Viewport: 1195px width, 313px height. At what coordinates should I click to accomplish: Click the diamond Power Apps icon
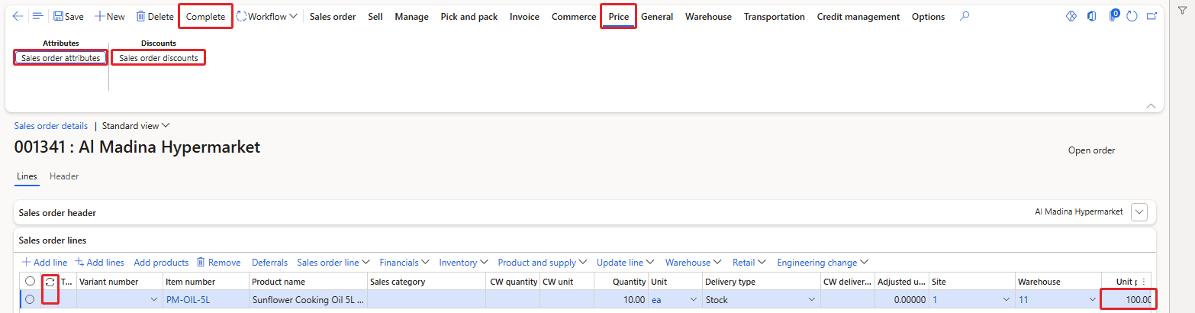(1071, 16)
